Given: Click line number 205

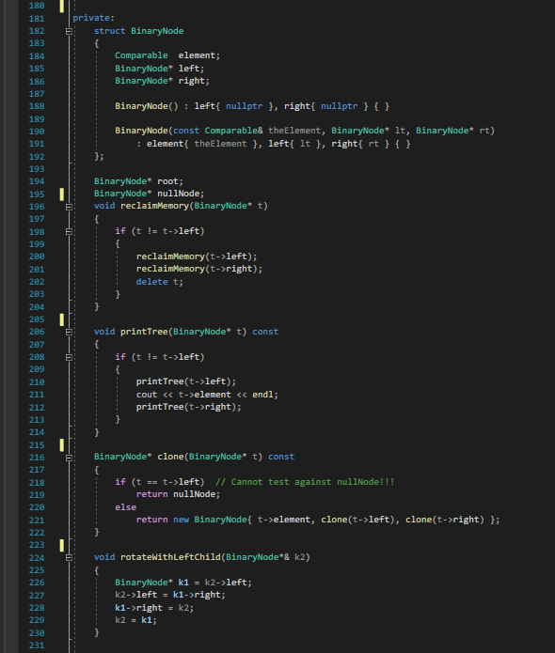Looking at the screenshot, I should click(37, 319).
